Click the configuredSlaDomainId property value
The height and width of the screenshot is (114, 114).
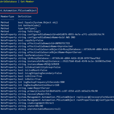point(66,34)
